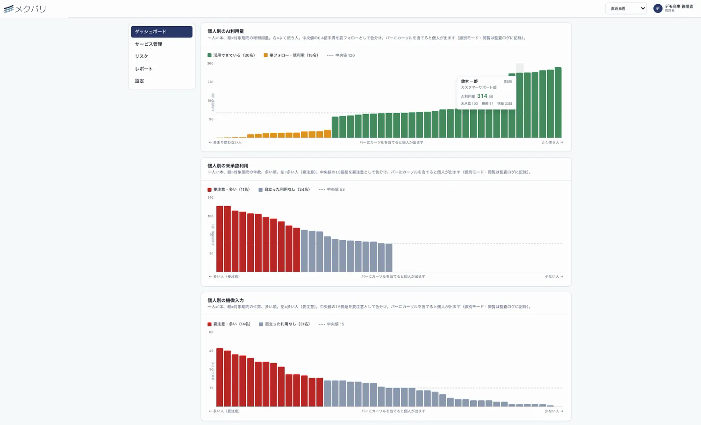Viewport: 701px width, 425px height.
Task: Click 少ない人 label under 機微入力 chart
Action: tap(554, 411)
